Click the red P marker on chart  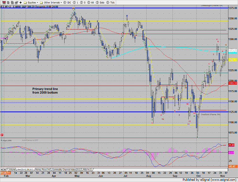pos(2,135)
